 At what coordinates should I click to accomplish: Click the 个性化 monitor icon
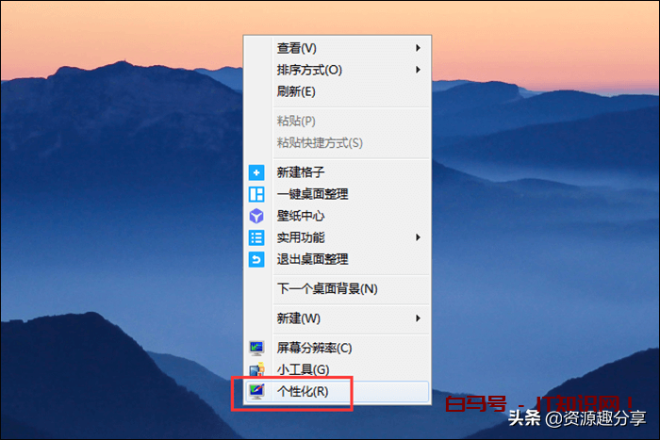256,391
